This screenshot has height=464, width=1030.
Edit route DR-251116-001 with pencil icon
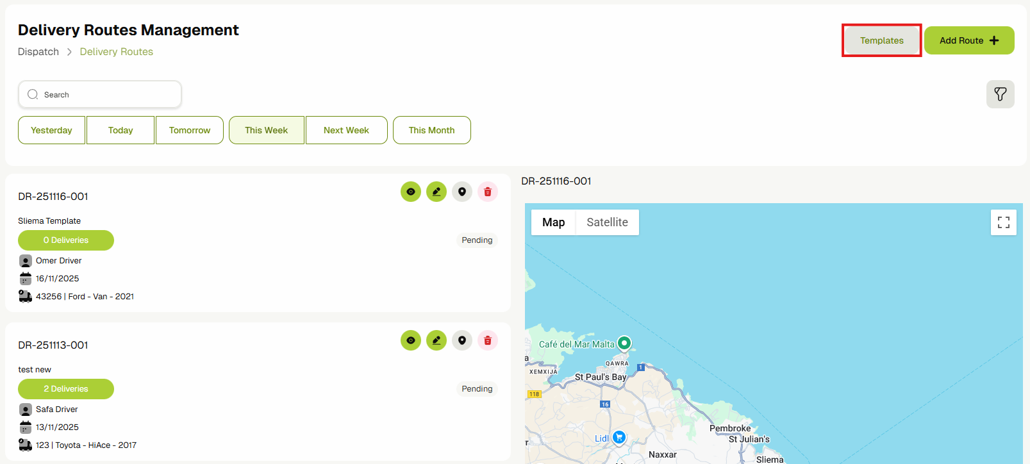click(436, 192)
